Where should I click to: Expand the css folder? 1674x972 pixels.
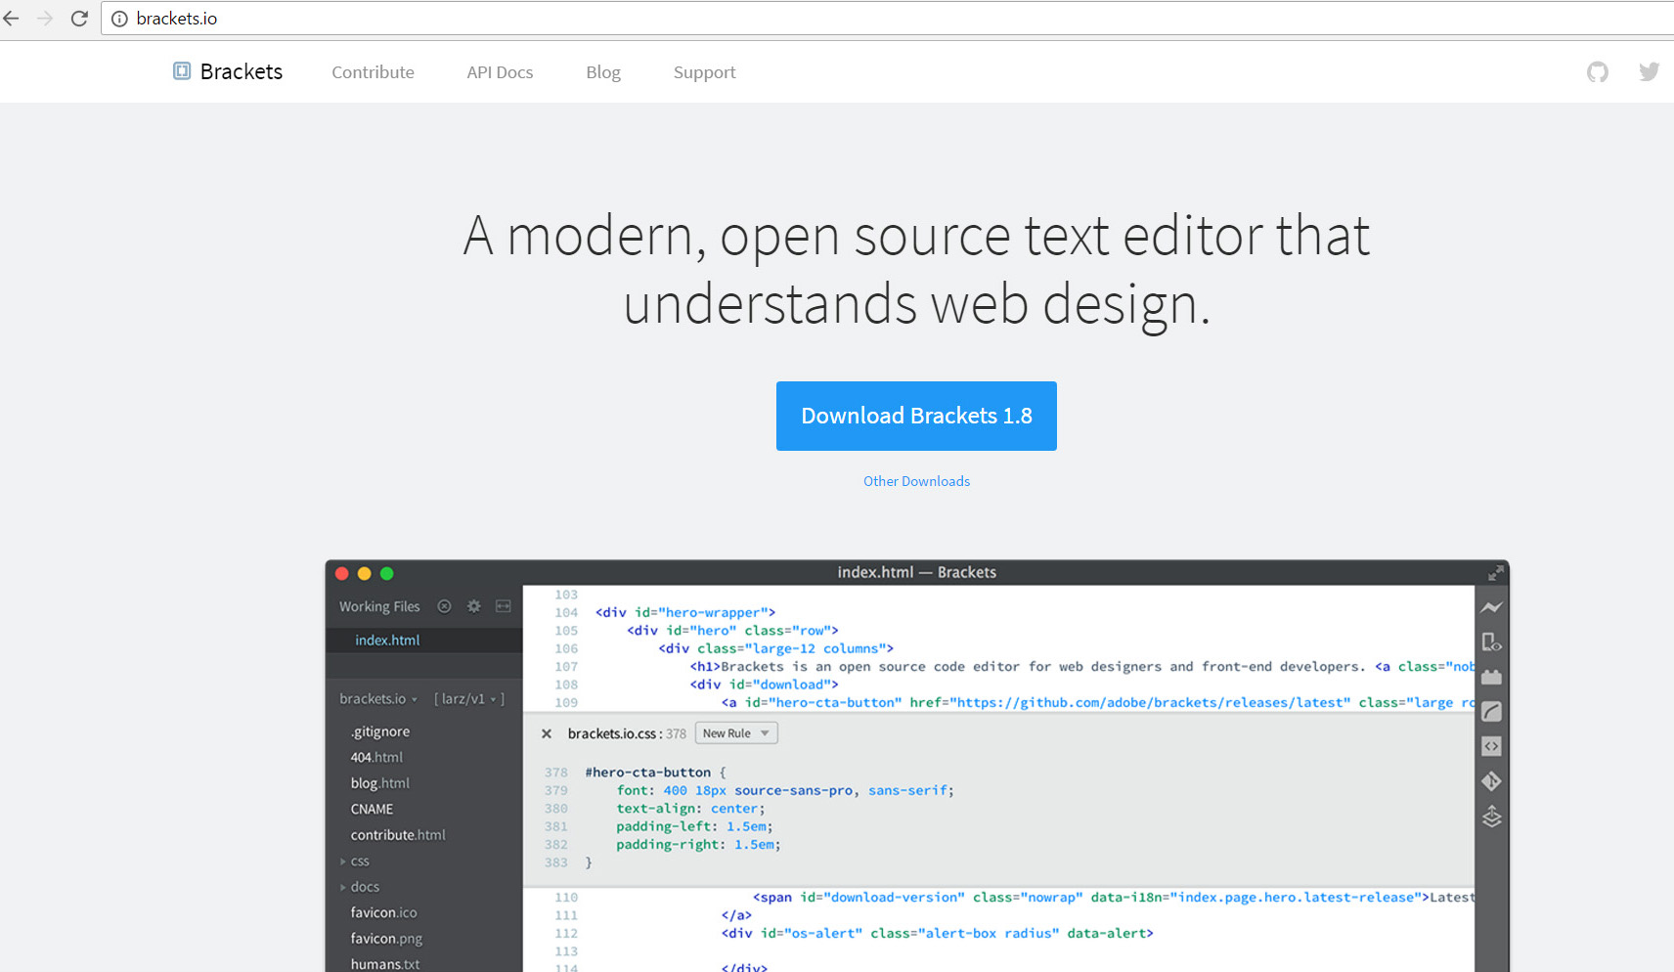click(x=355, y=861)
